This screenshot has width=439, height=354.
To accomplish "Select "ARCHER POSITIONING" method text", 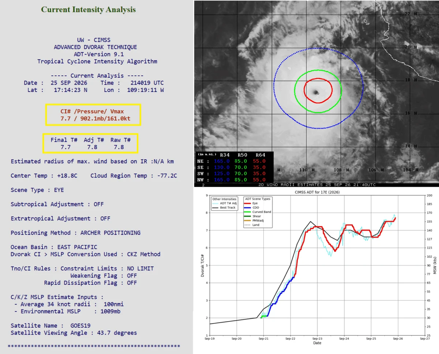I will [x=110, y=233].
